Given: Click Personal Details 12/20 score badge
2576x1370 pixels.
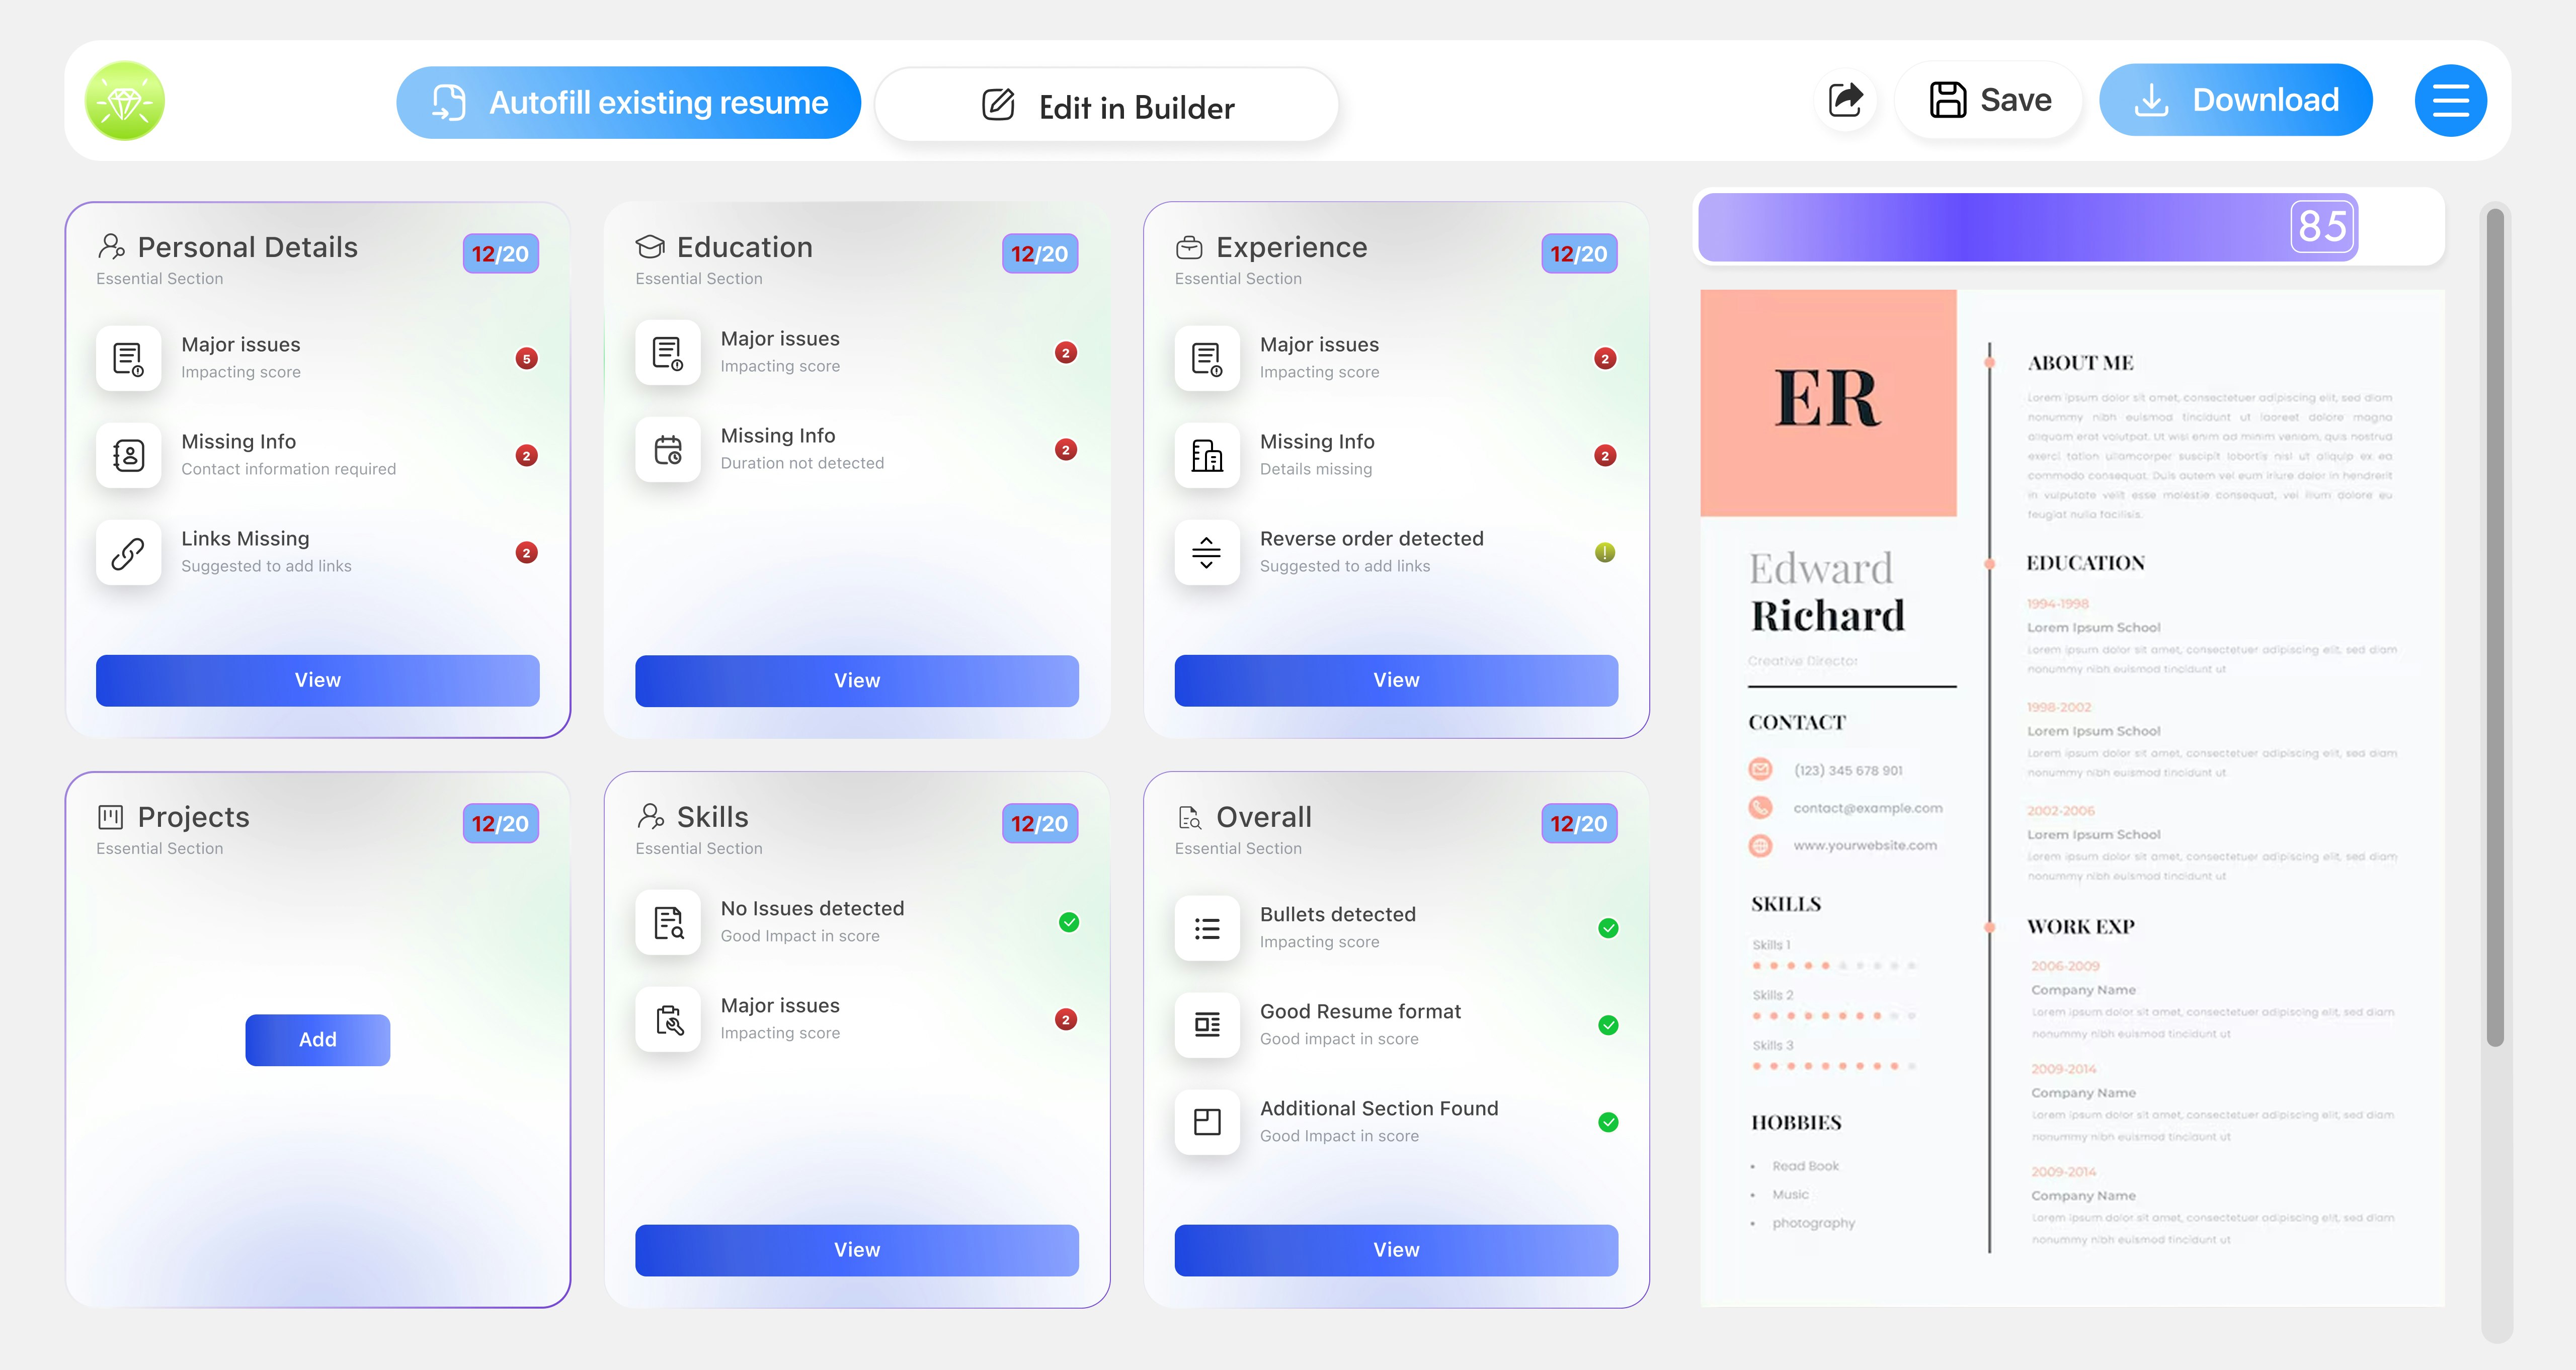Looking at the screenshot, I should click(x=500, y=254).
